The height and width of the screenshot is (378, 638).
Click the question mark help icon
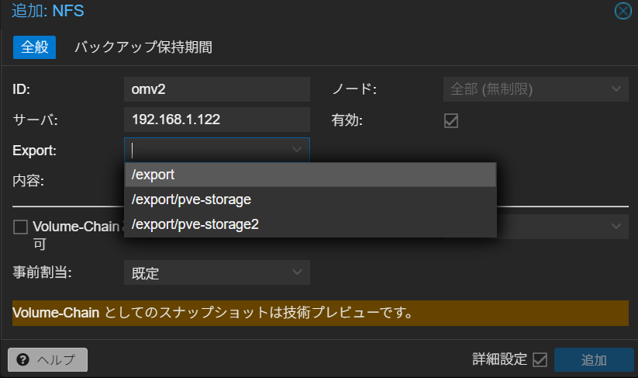click(22, 359)
